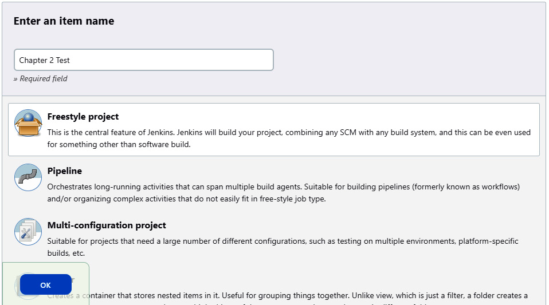Click the Pipeline pipe icon

pos(28,177)
